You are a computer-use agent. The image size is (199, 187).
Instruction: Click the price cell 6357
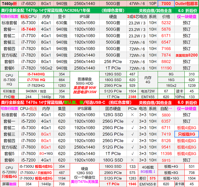(x=166, y=121)
